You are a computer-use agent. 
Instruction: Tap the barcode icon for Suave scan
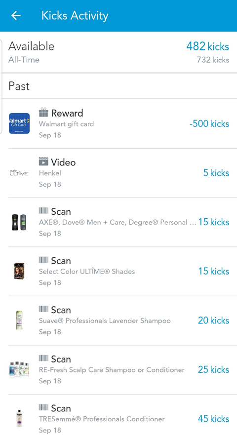(43, 309)
